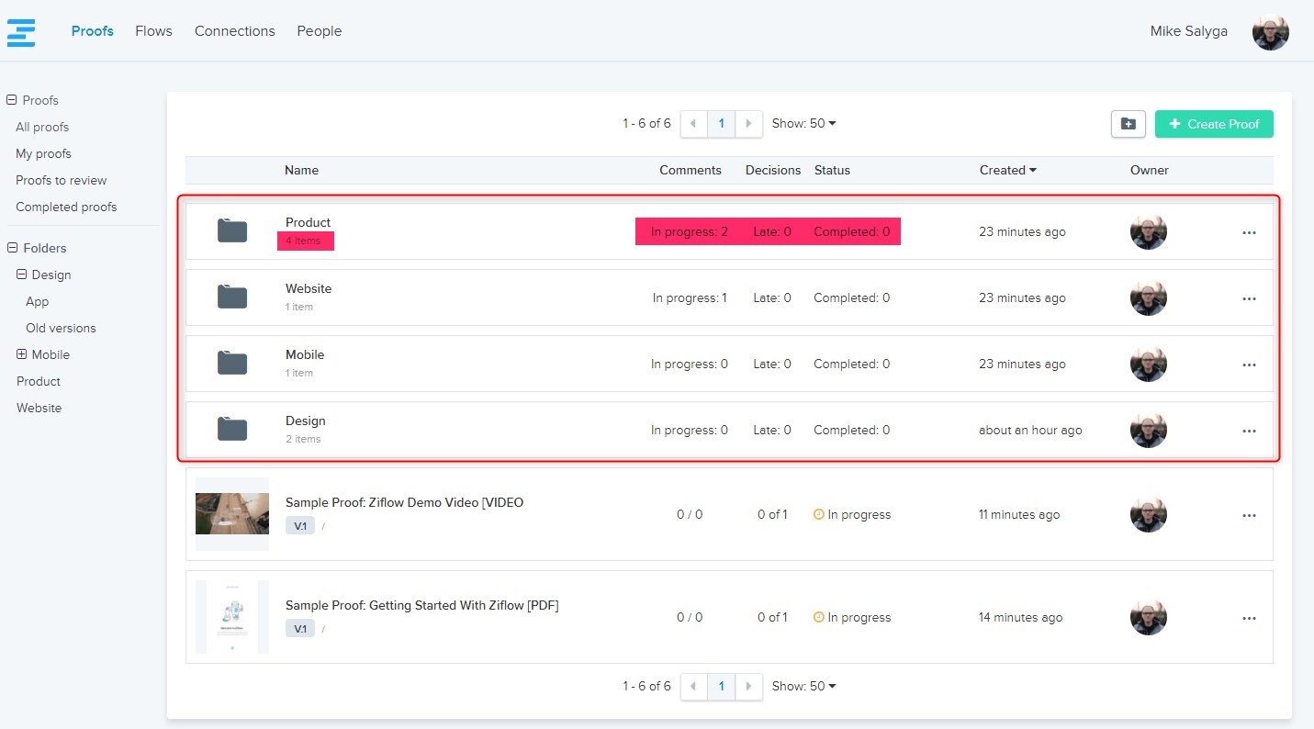
Task: Open Proofs to review in sidebar
Action: click(61, 180)
